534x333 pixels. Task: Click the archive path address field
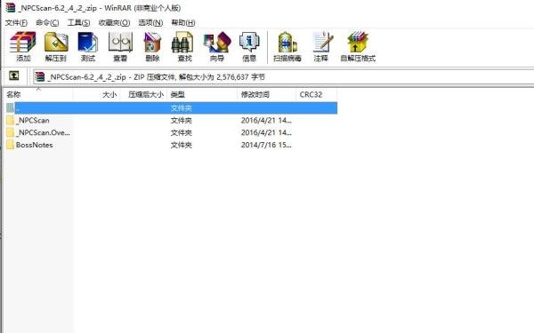tap(283, 77)
